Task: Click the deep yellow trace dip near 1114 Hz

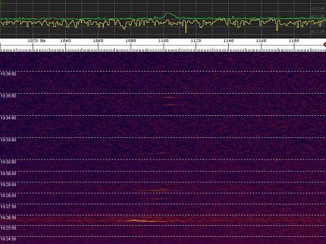Action: click(186, 27)
